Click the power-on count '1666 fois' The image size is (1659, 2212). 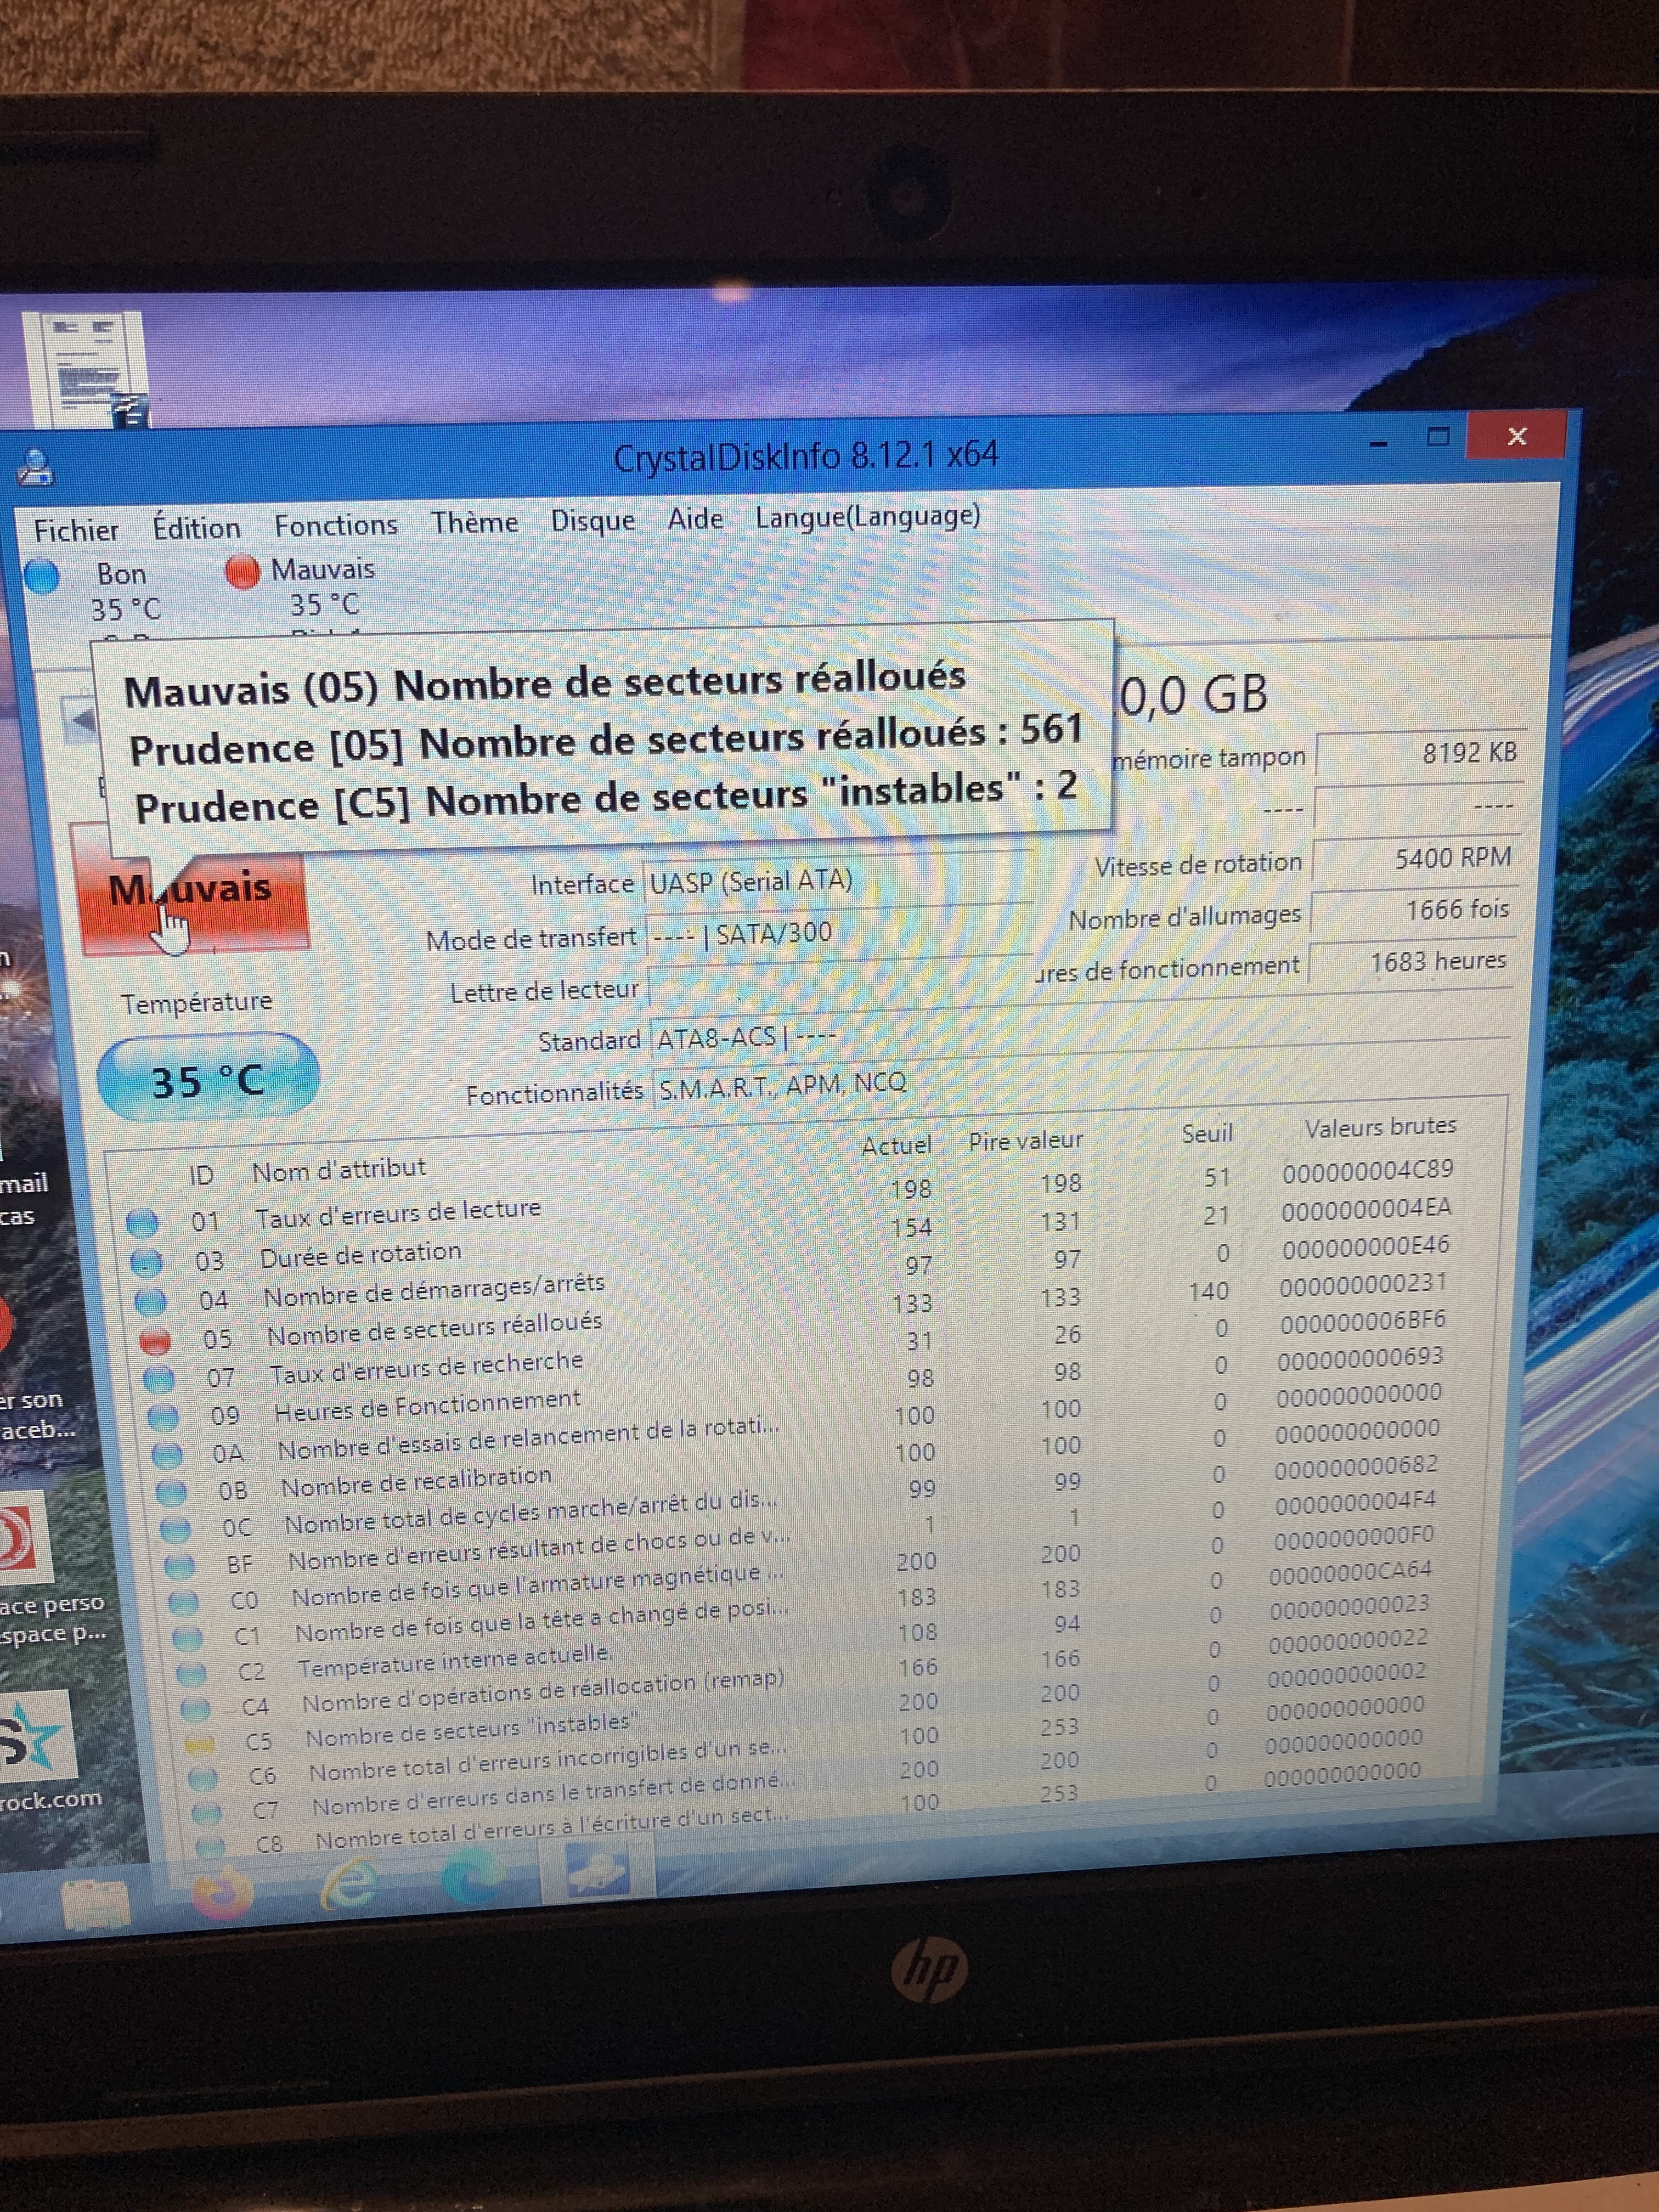tap(1414, 910)
